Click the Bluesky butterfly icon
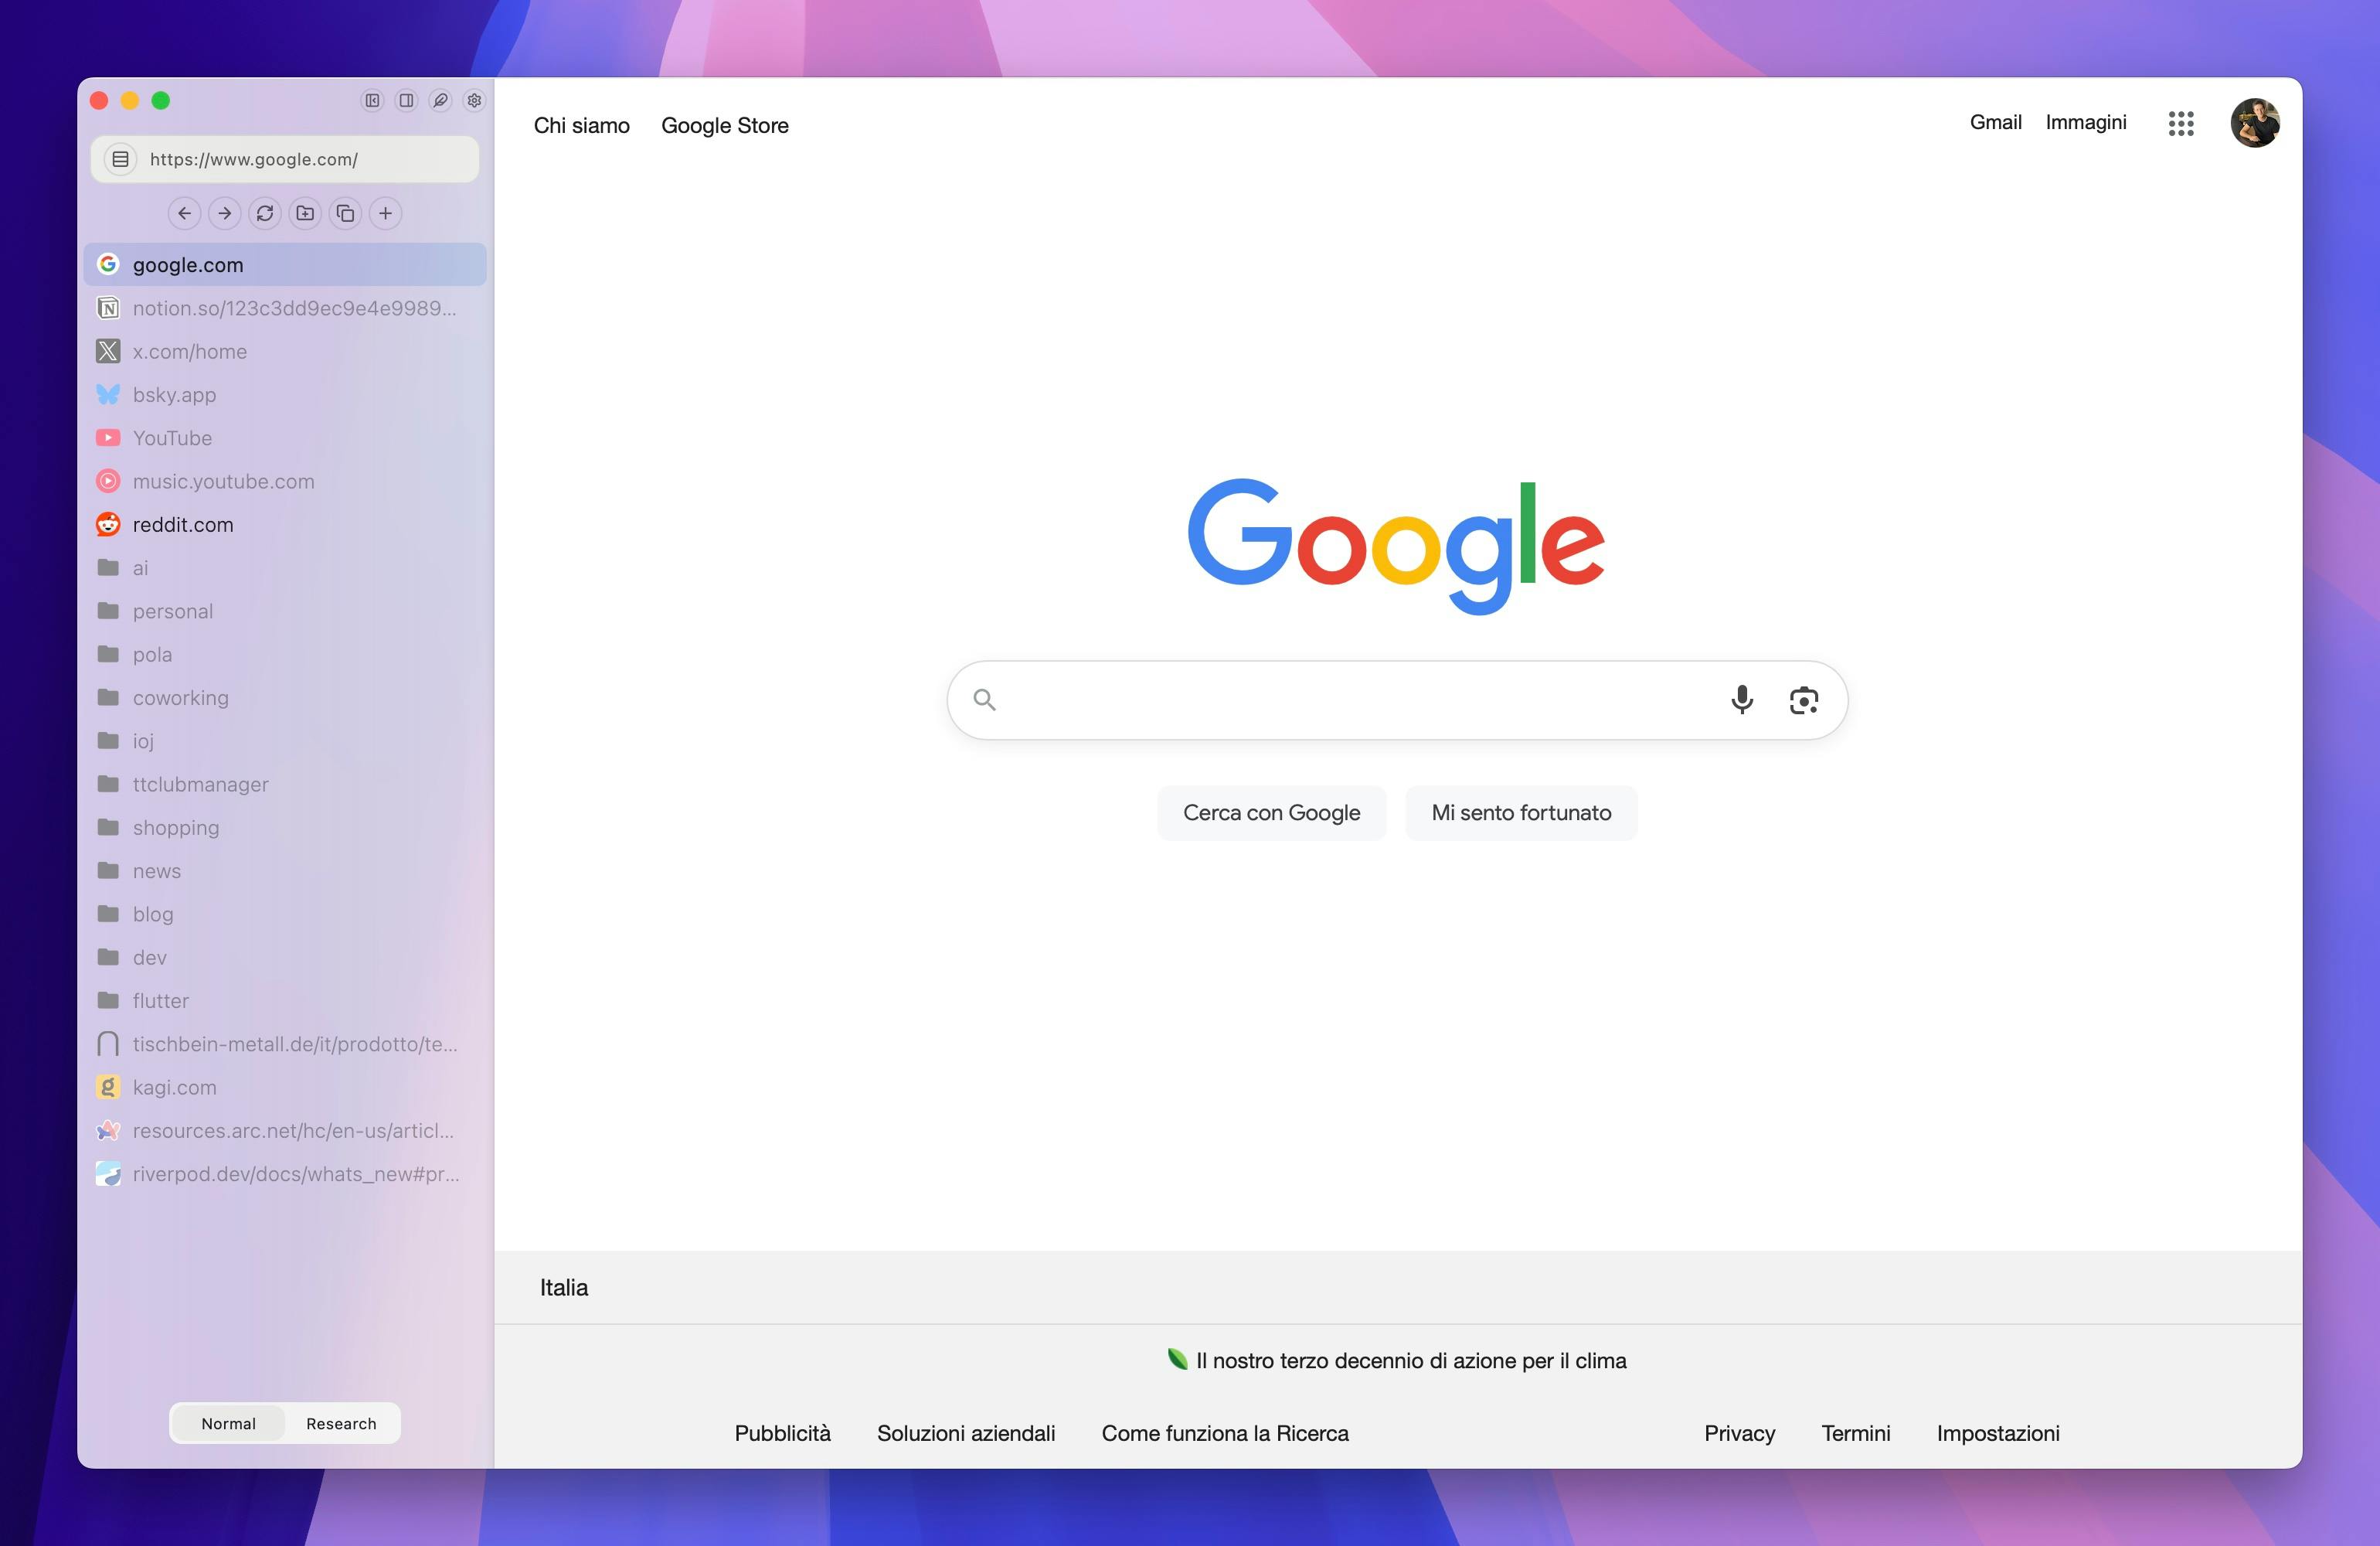Screen dimensions: 2380x1546 pos(108,394)
